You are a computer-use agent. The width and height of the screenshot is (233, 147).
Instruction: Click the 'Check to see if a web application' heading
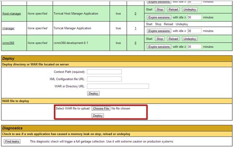pos(66,134)
